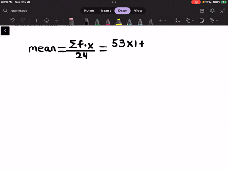Select the Lasso select tool
This screenshot has width=228, height=171.
pyautogui.click(x=47, y=20)
